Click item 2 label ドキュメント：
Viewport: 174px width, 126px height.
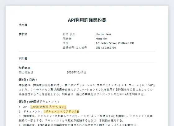pyautogui.click(x=33, y=111)
